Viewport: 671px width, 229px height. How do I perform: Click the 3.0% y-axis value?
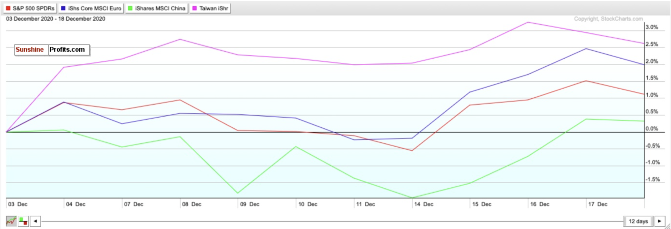pyautogui.click(x=652, y=27)
